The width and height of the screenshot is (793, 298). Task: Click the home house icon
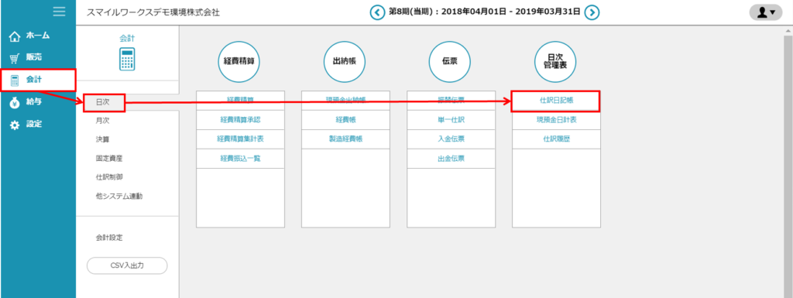coord(15,36)
